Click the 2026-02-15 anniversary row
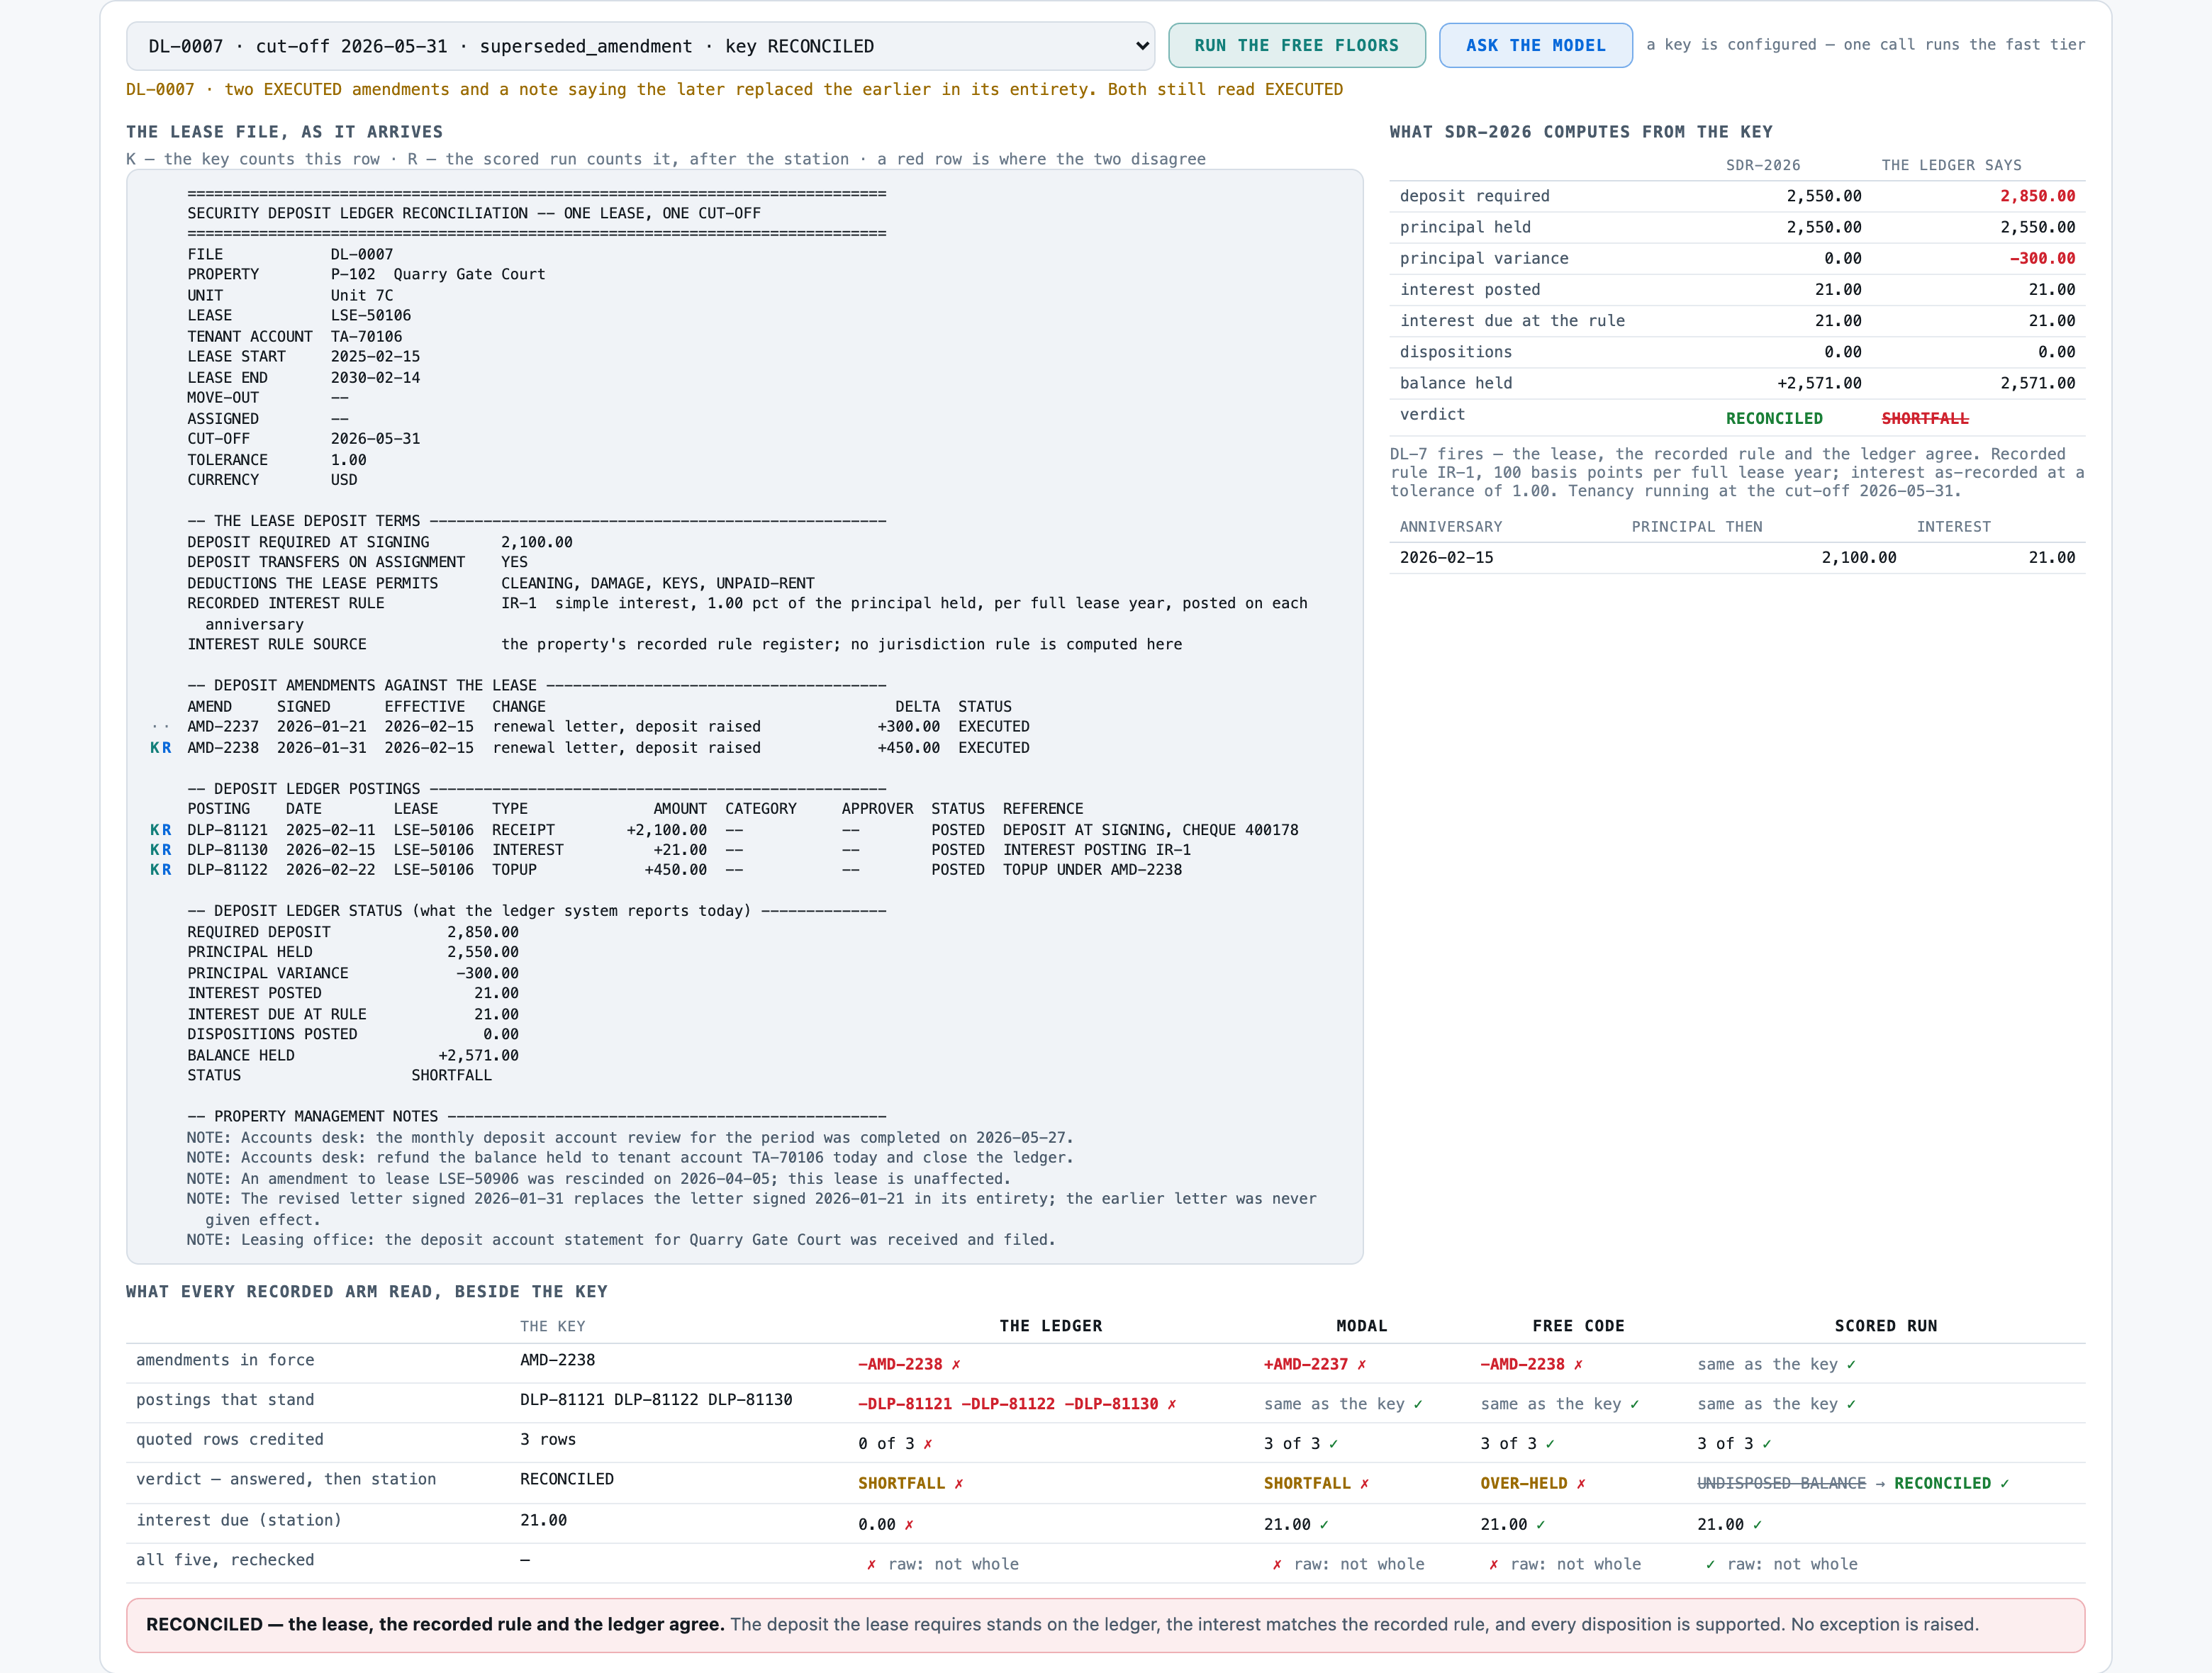Viewport: 2212px width, 1673px height. pos(1737,558)
